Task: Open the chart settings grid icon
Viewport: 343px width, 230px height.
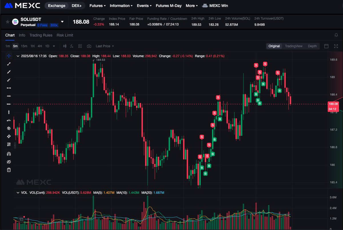Action: pyautogui.click(x=80, y=46)
